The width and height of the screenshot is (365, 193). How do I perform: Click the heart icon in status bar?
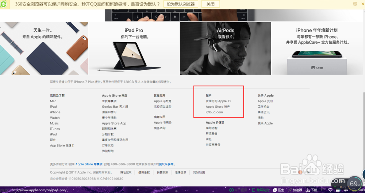[x=330, y=190]
